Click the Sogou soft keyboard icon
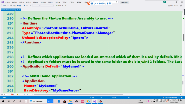Screen dimensions: 185x104 (x=103, y=3)
